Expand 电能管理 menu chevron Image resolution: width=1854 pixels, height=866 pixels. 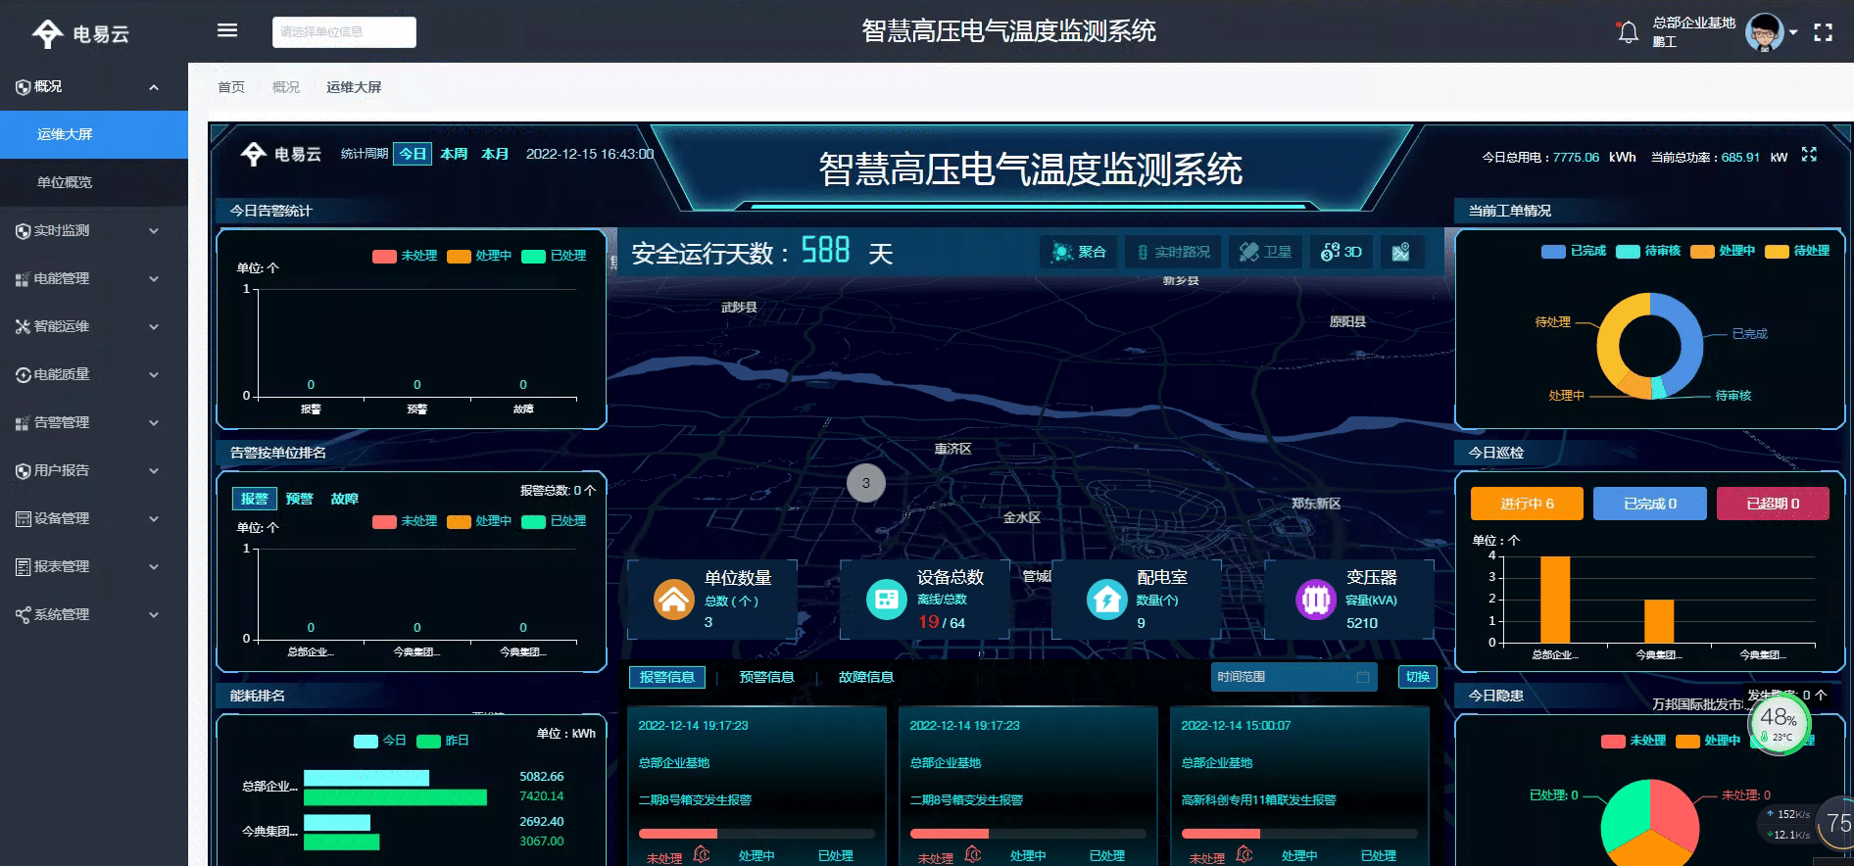(154, 279)
